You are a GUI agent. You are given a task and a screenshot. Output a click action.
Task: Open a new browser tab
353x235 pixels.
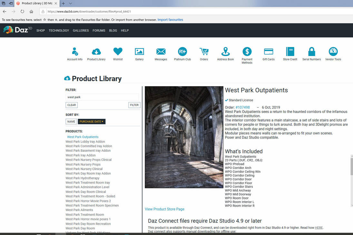click(63, 3)
